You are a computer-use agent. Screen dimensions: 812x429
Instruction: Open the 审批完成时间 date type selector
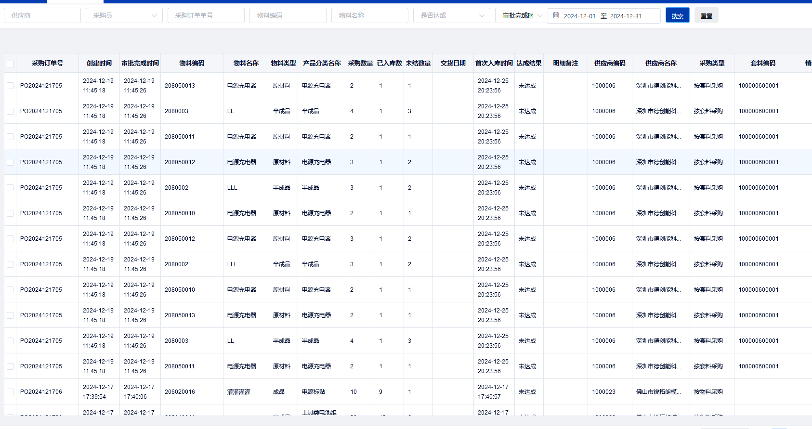[x=522, y=15]
